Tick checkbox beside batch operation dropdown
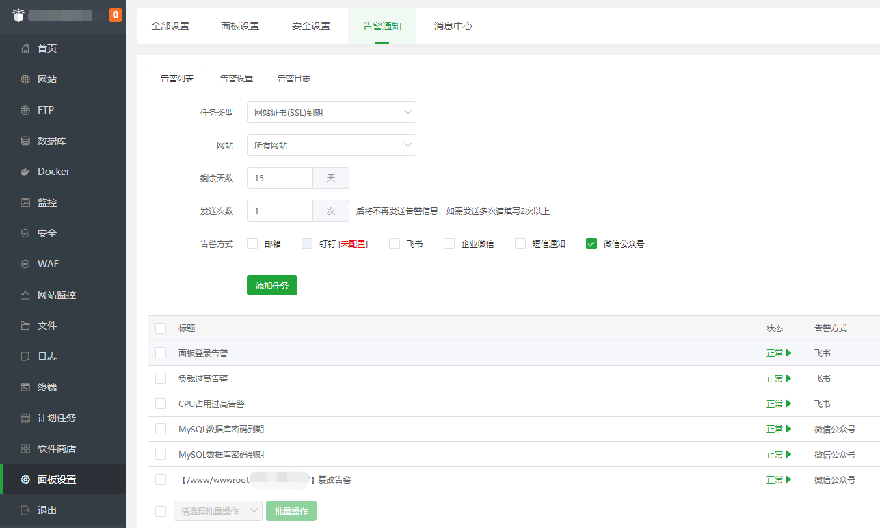 click(161, 511)
